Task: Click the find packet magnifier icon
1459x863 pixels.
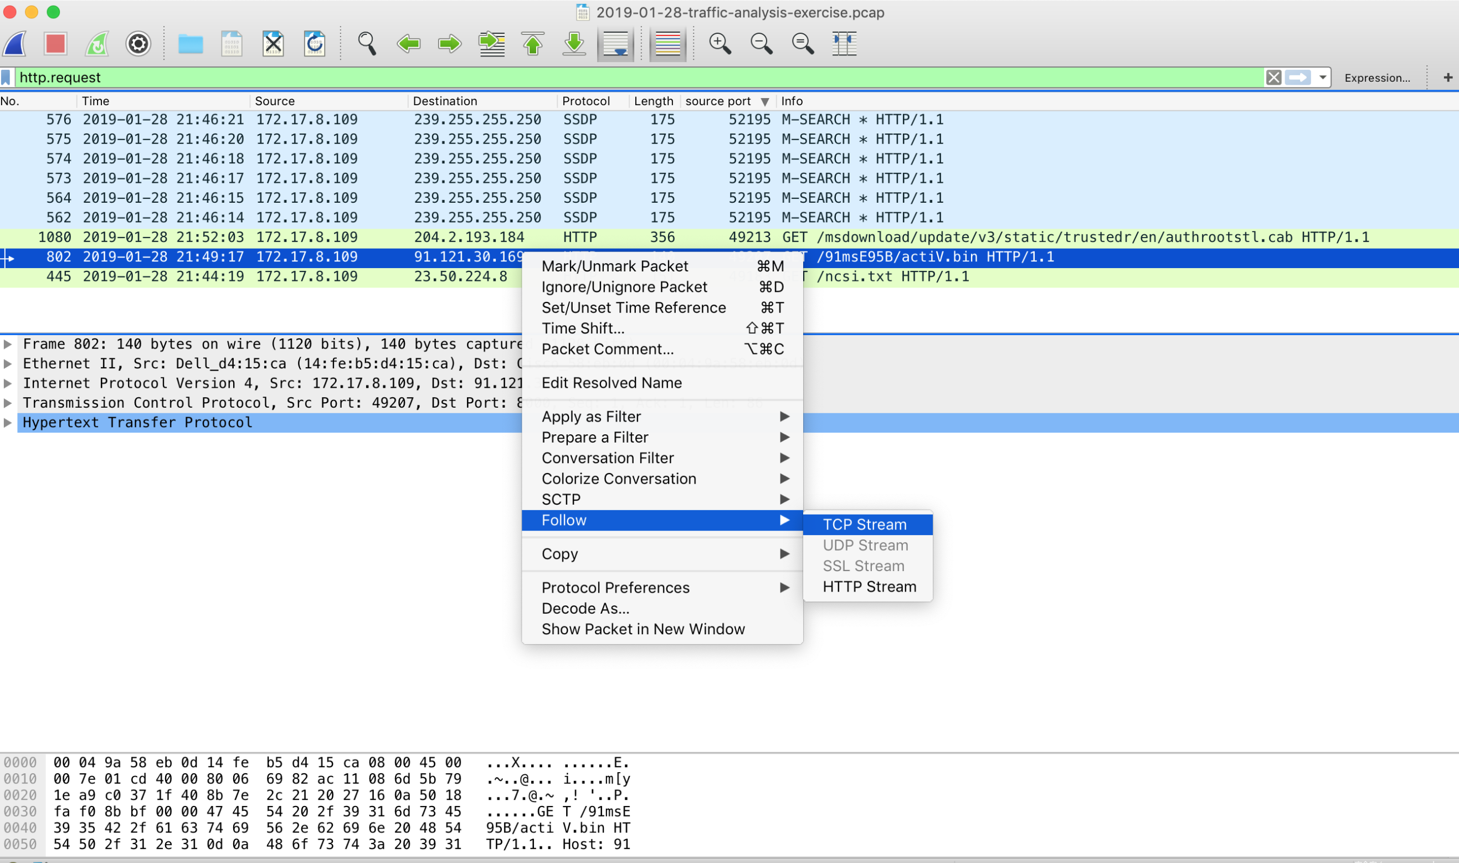Action: 367,44
